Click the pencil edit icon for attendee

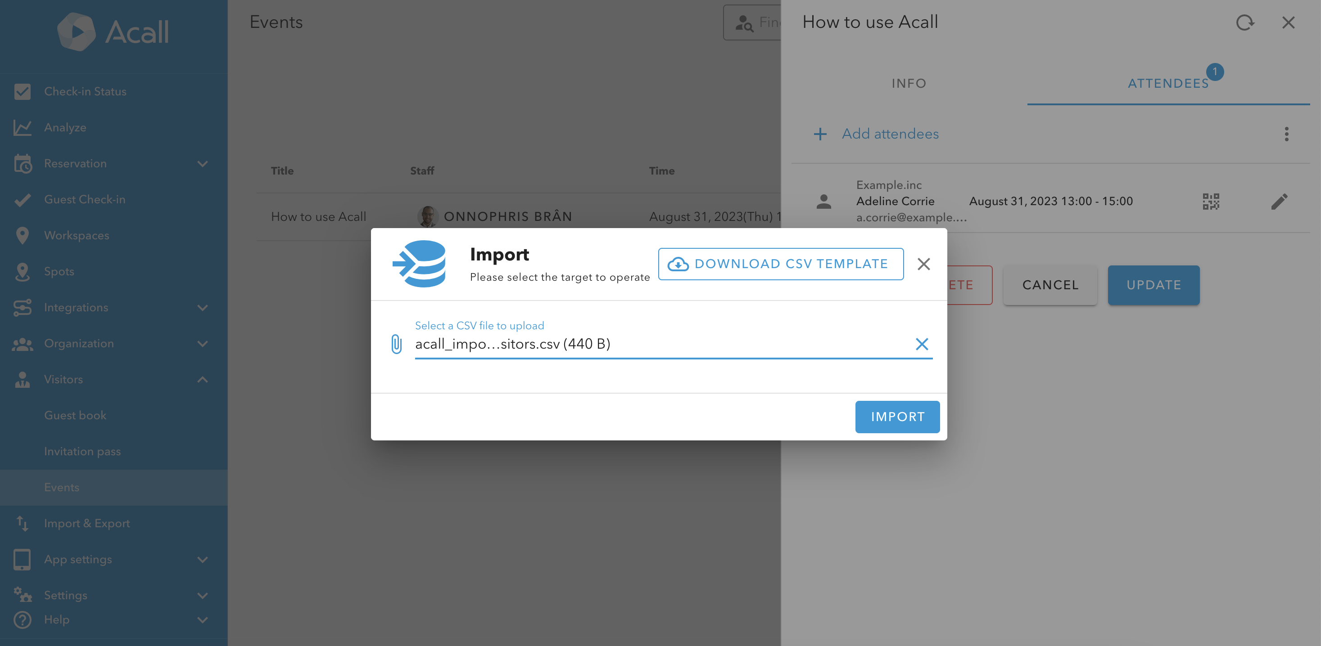point(1279,202)
